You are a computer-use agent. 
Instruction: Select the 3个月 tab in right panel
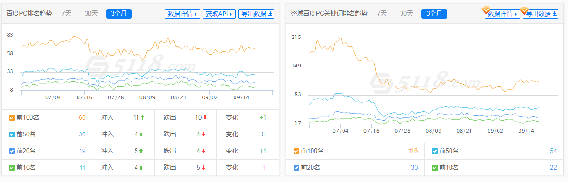(x=434, y=14)
